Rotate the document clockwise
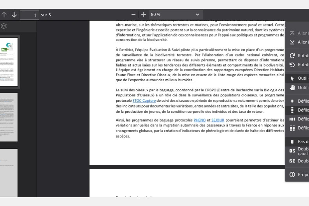309x206 pixels. tap(298, 56)
